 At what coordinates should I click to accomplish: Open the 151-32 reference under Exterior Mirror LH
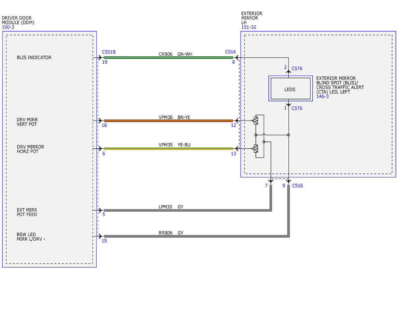(249, 27)
